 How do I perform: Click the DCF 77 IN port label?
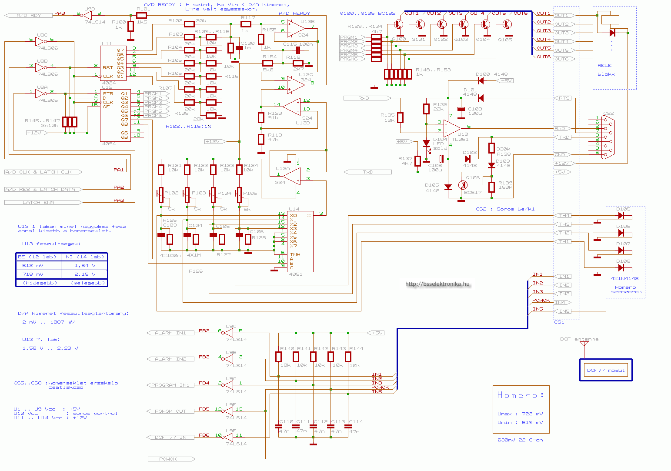170,437
